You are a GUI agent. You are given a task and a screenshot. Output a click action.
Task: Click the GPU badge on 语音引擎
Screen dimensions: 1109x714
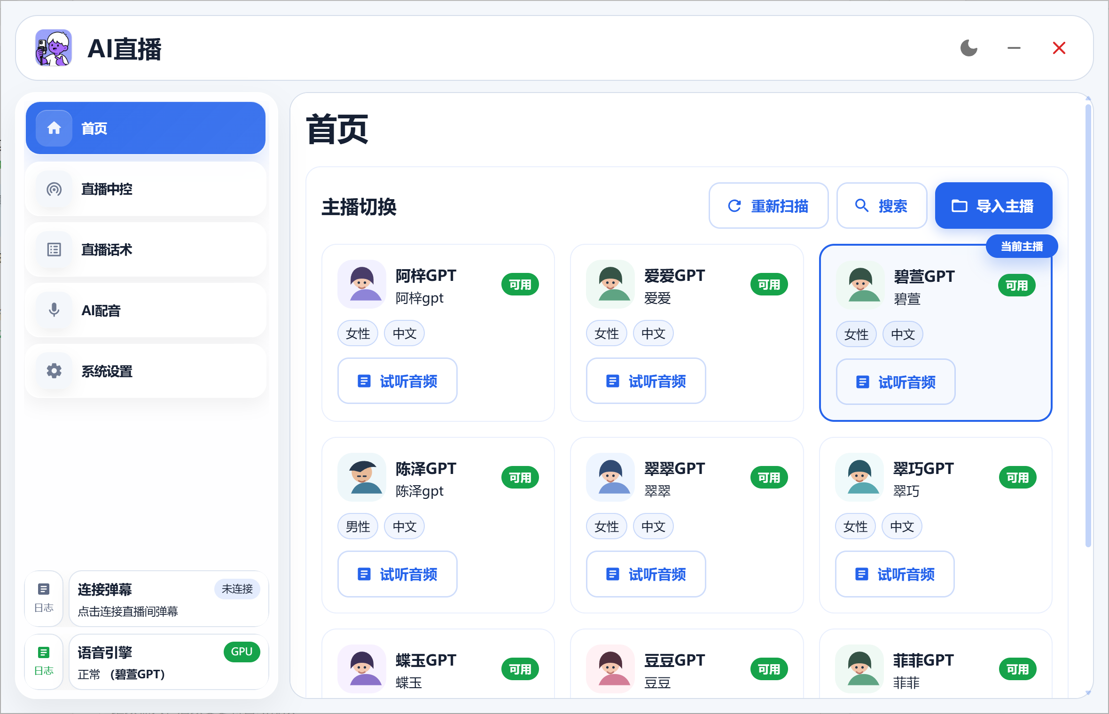[x=242, y=652]
